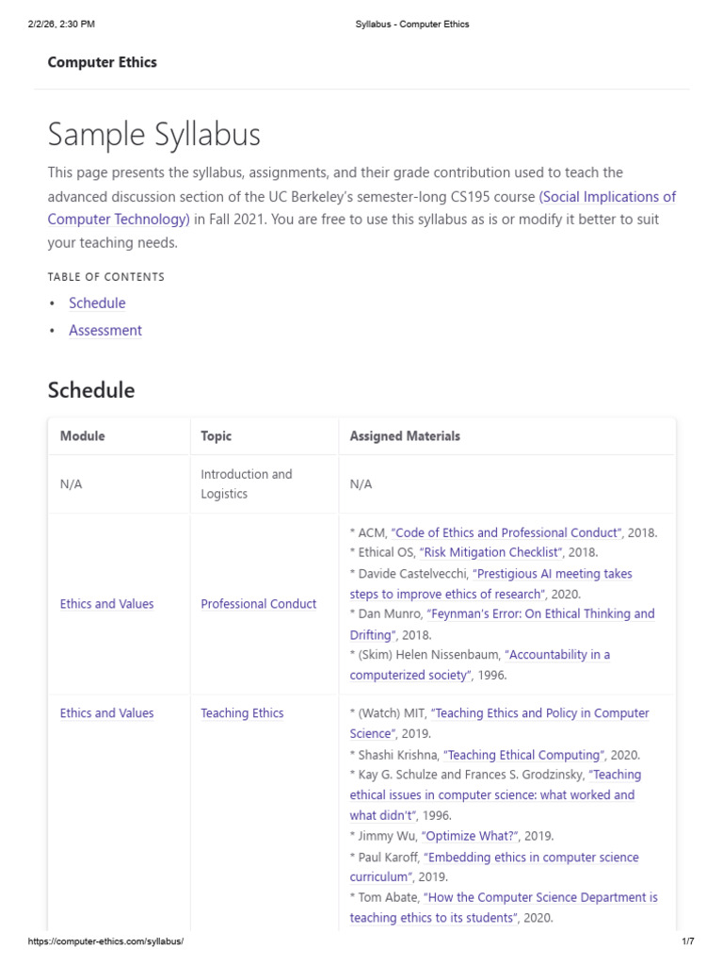Jump to Assessment in table of contents
Image resolution: width=723 pixels, height=965 pixels.
[105, 331]
